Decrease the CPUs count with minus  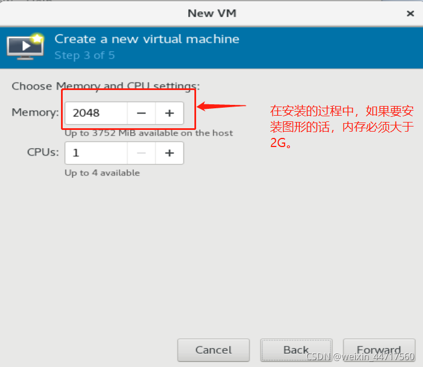141,153
